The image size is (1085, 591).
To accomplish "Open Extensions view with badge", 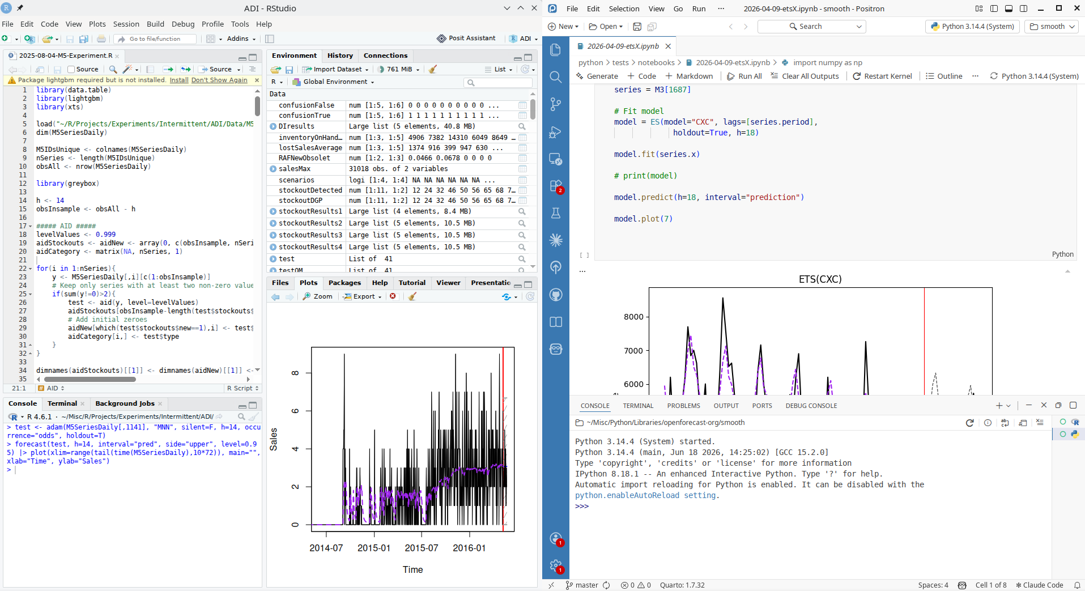I will pos(555,186).
